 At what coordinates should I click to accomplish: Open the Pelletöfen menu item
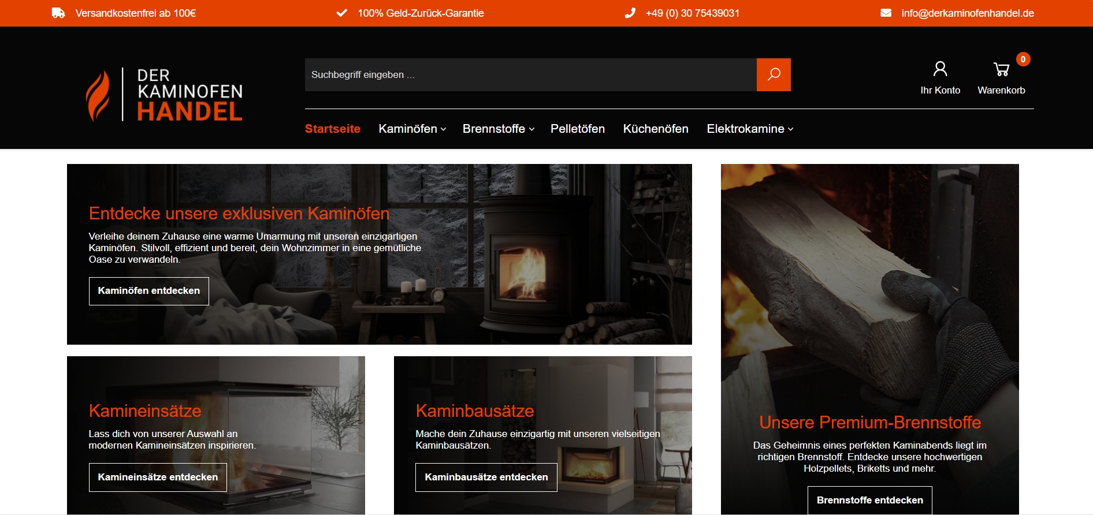[x=578, y=129]
